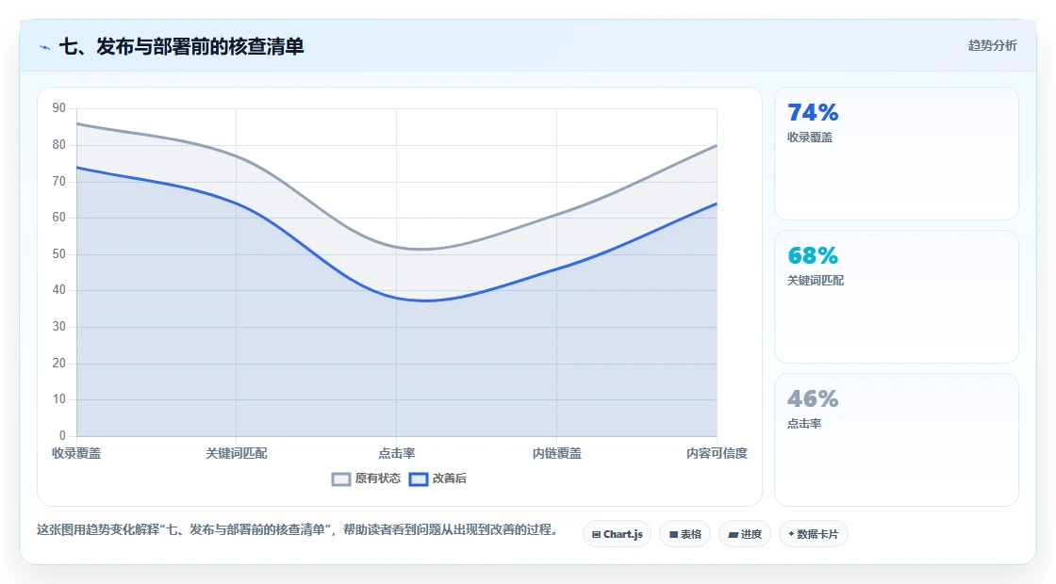The width and height of the screenshot is (1056, 584).
Task: Click the blue 改善后 legend color box
Action: pos(419,479)
